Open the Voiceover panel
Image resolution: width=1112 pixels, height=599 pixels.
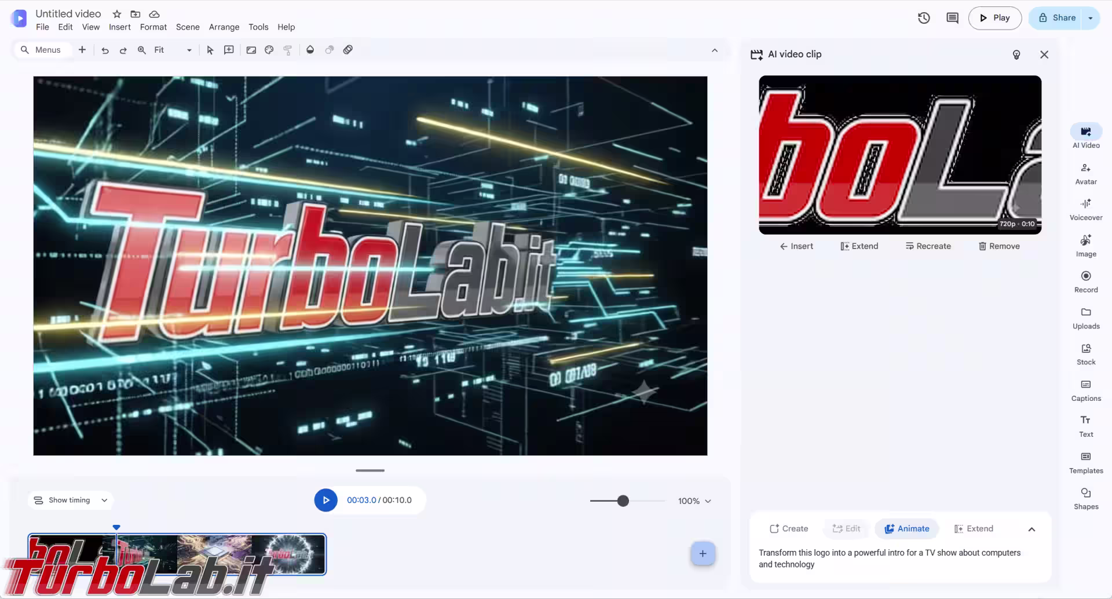coord(1086,210)
